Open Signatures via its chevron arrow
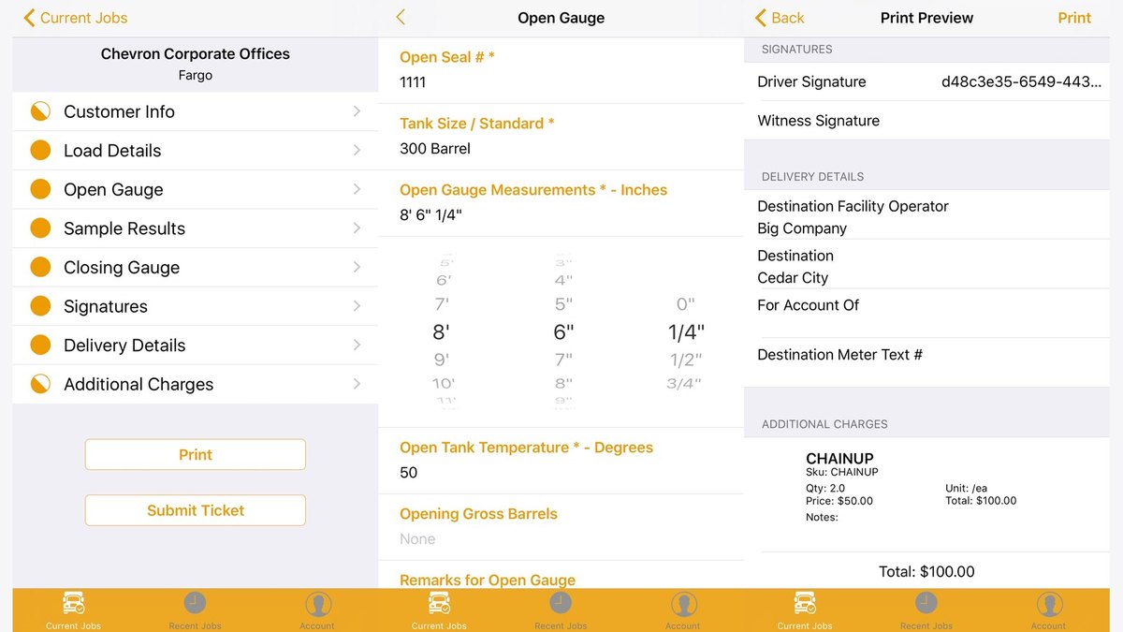1123x632 pixels. point(357,306)
